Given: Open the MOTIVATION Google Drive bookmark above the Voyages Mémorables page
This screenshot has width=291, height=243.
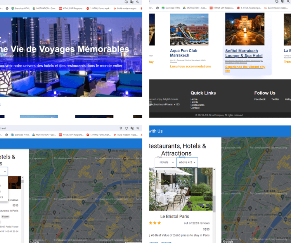Looking at the screenshot, I should coord(45,9).
